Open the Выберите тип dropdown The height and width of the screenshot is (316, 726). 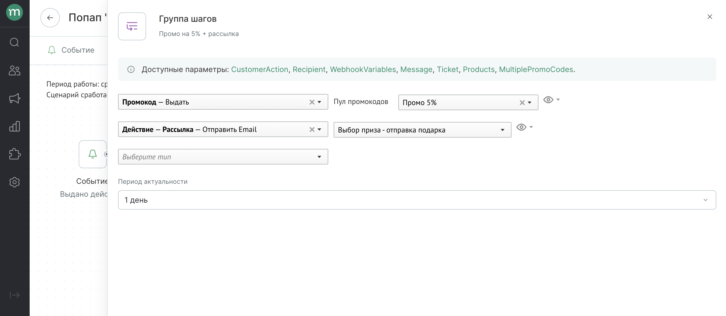(x=223, y=157)
